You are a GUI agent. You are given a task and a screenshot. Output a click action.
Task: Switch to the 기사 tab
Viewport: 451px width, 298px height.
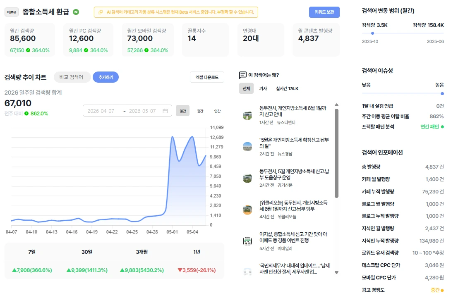(263, 88)
